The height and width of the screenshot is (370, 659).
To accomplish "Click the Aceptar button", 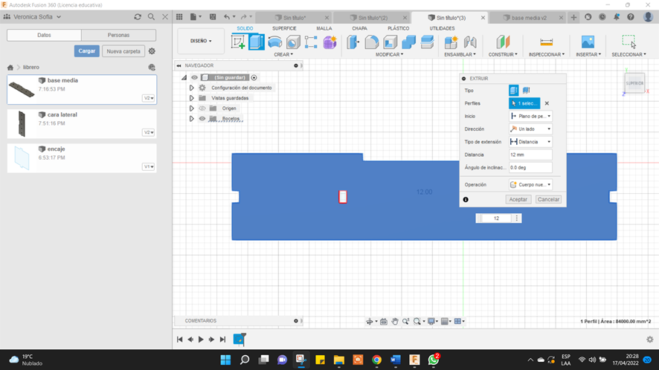I will [518, 200].
